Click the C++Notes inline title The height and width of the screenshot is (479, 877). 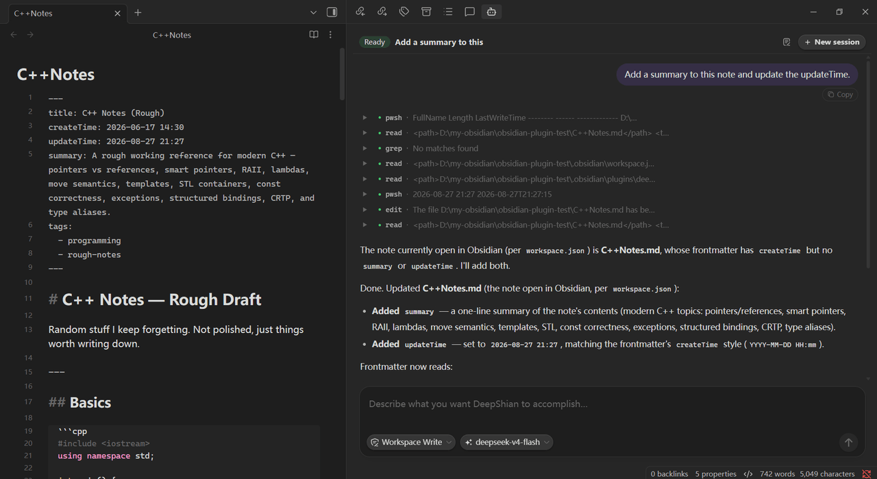[56, 75]
